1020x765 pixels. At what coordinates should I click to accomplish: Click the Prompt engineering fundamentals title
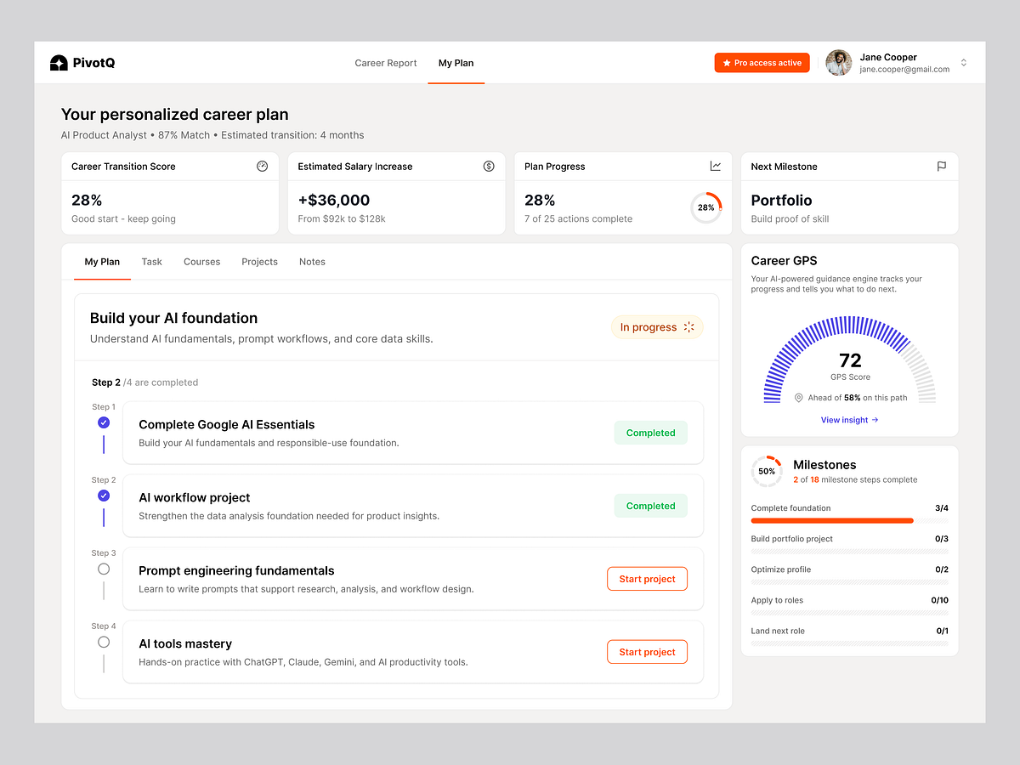236,570
